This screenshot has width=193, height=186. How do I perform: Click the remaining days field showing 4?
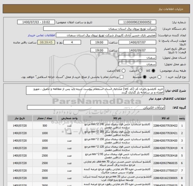72,42
